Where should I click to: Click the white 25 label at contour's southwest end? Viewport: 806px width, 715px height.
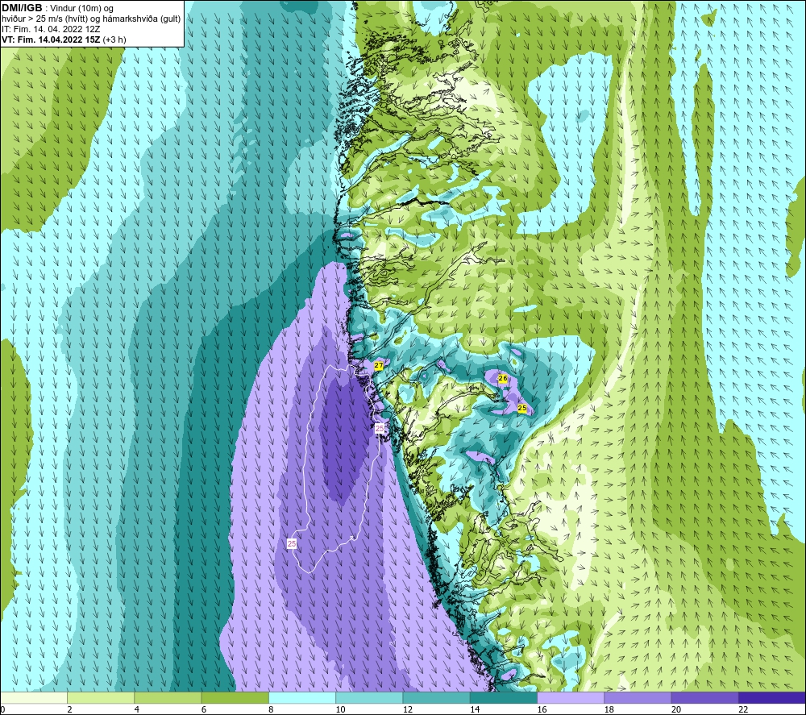292,543
